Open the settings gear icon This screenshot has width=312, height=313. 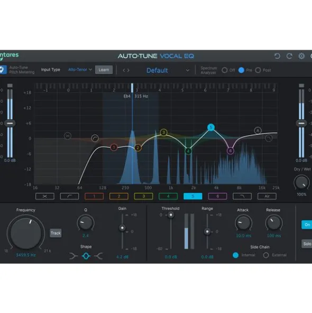301,56
